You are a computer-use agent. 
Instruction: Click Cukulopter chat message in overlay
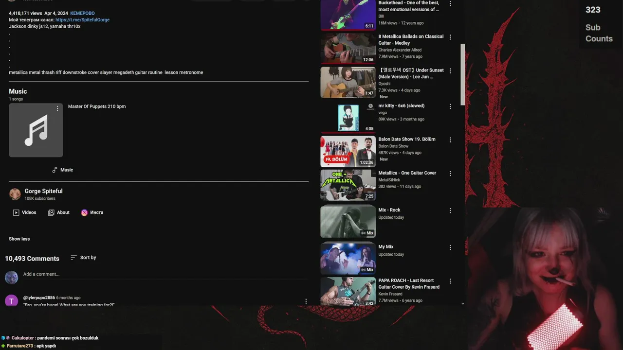point(50,338)
